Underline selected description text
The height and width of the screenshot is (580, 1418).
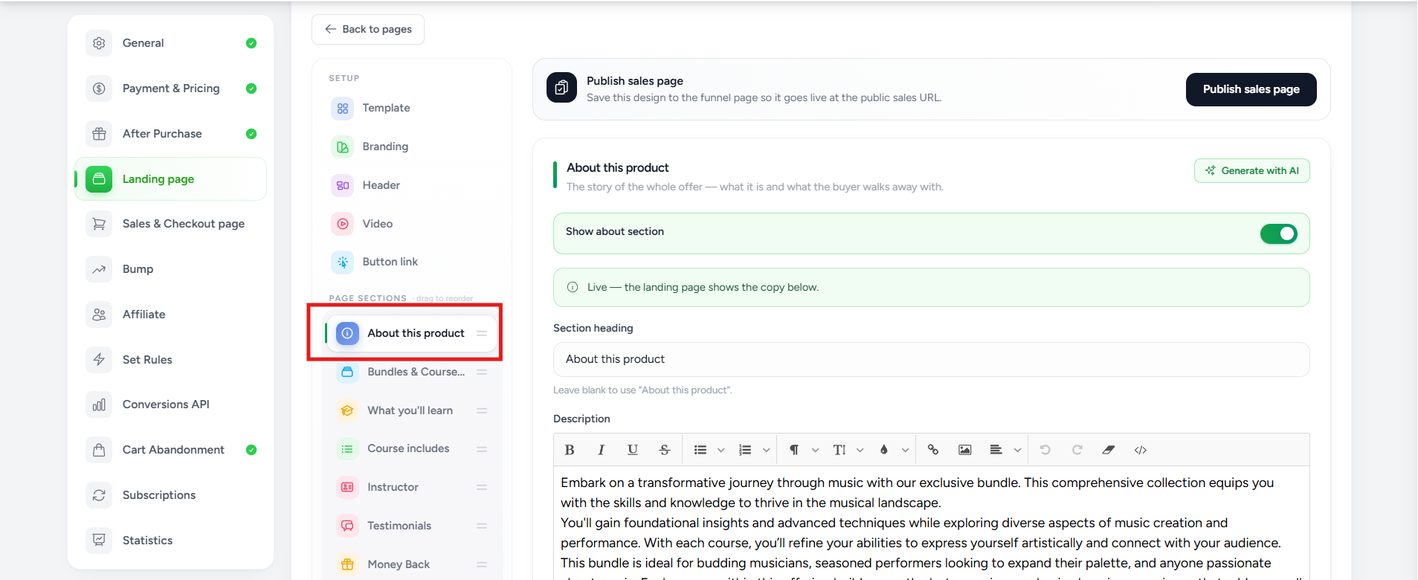pyautogui.click(x=633, y=450)
